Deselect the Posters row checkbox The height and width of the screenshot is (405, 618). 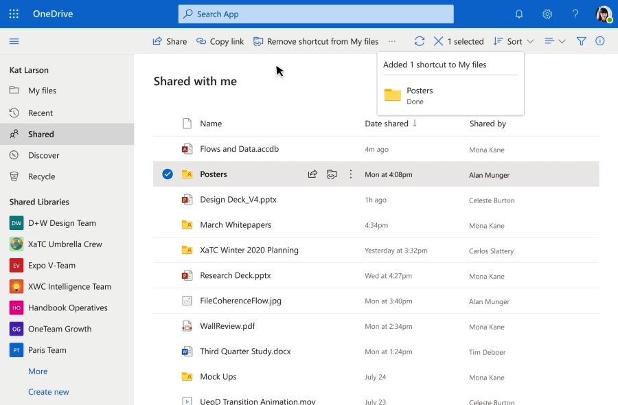point(167,174)
